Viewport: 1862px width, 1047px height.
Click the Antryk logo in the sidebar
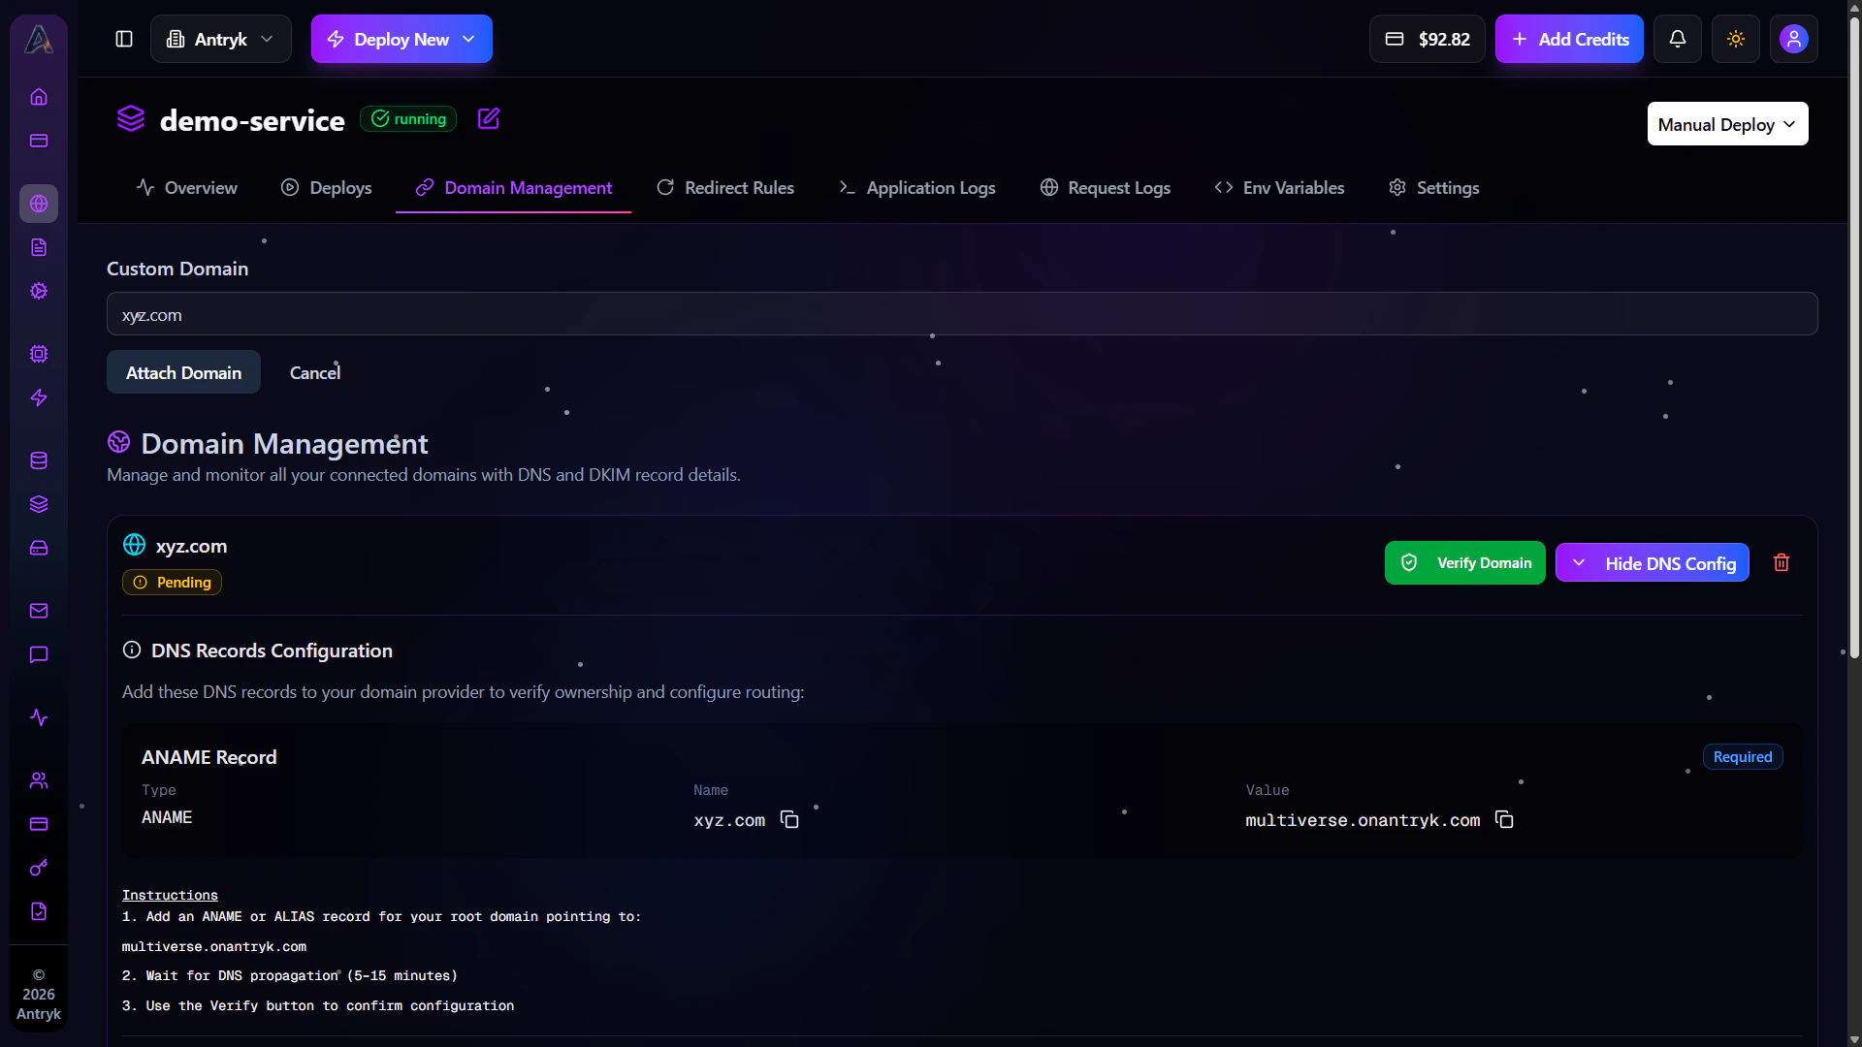point(39,39)
